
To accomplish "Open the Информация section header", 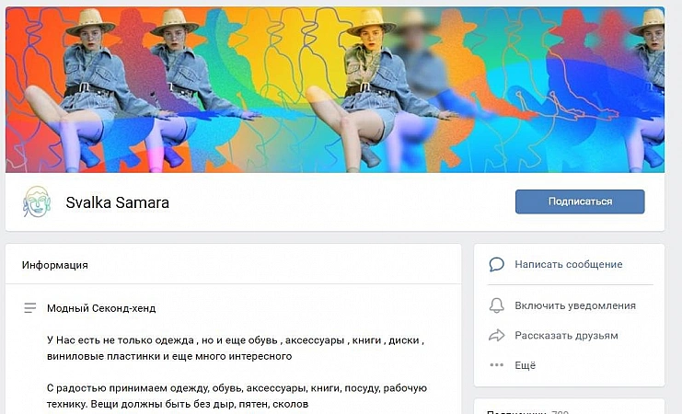I will tap(55, 265).
